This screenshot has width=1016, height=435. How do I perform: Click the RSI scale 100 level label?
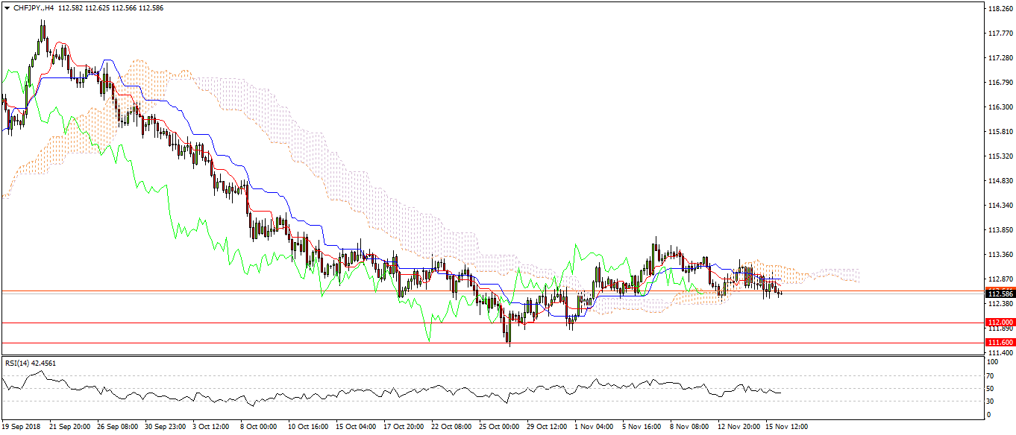point(991,362)
